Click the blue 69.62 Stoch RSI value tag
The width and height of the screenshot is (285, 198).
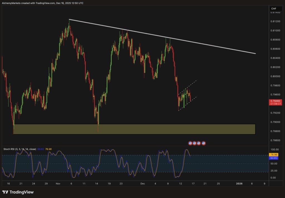[275, 158]
